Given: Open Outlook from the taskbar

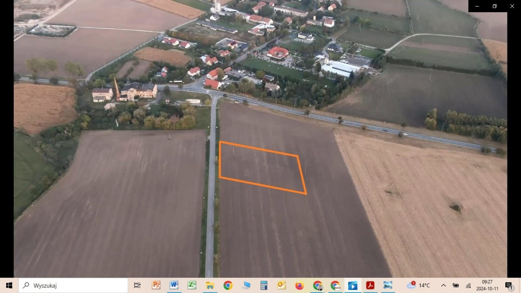Looking at the screenshot, I should (x=281, y=285).
